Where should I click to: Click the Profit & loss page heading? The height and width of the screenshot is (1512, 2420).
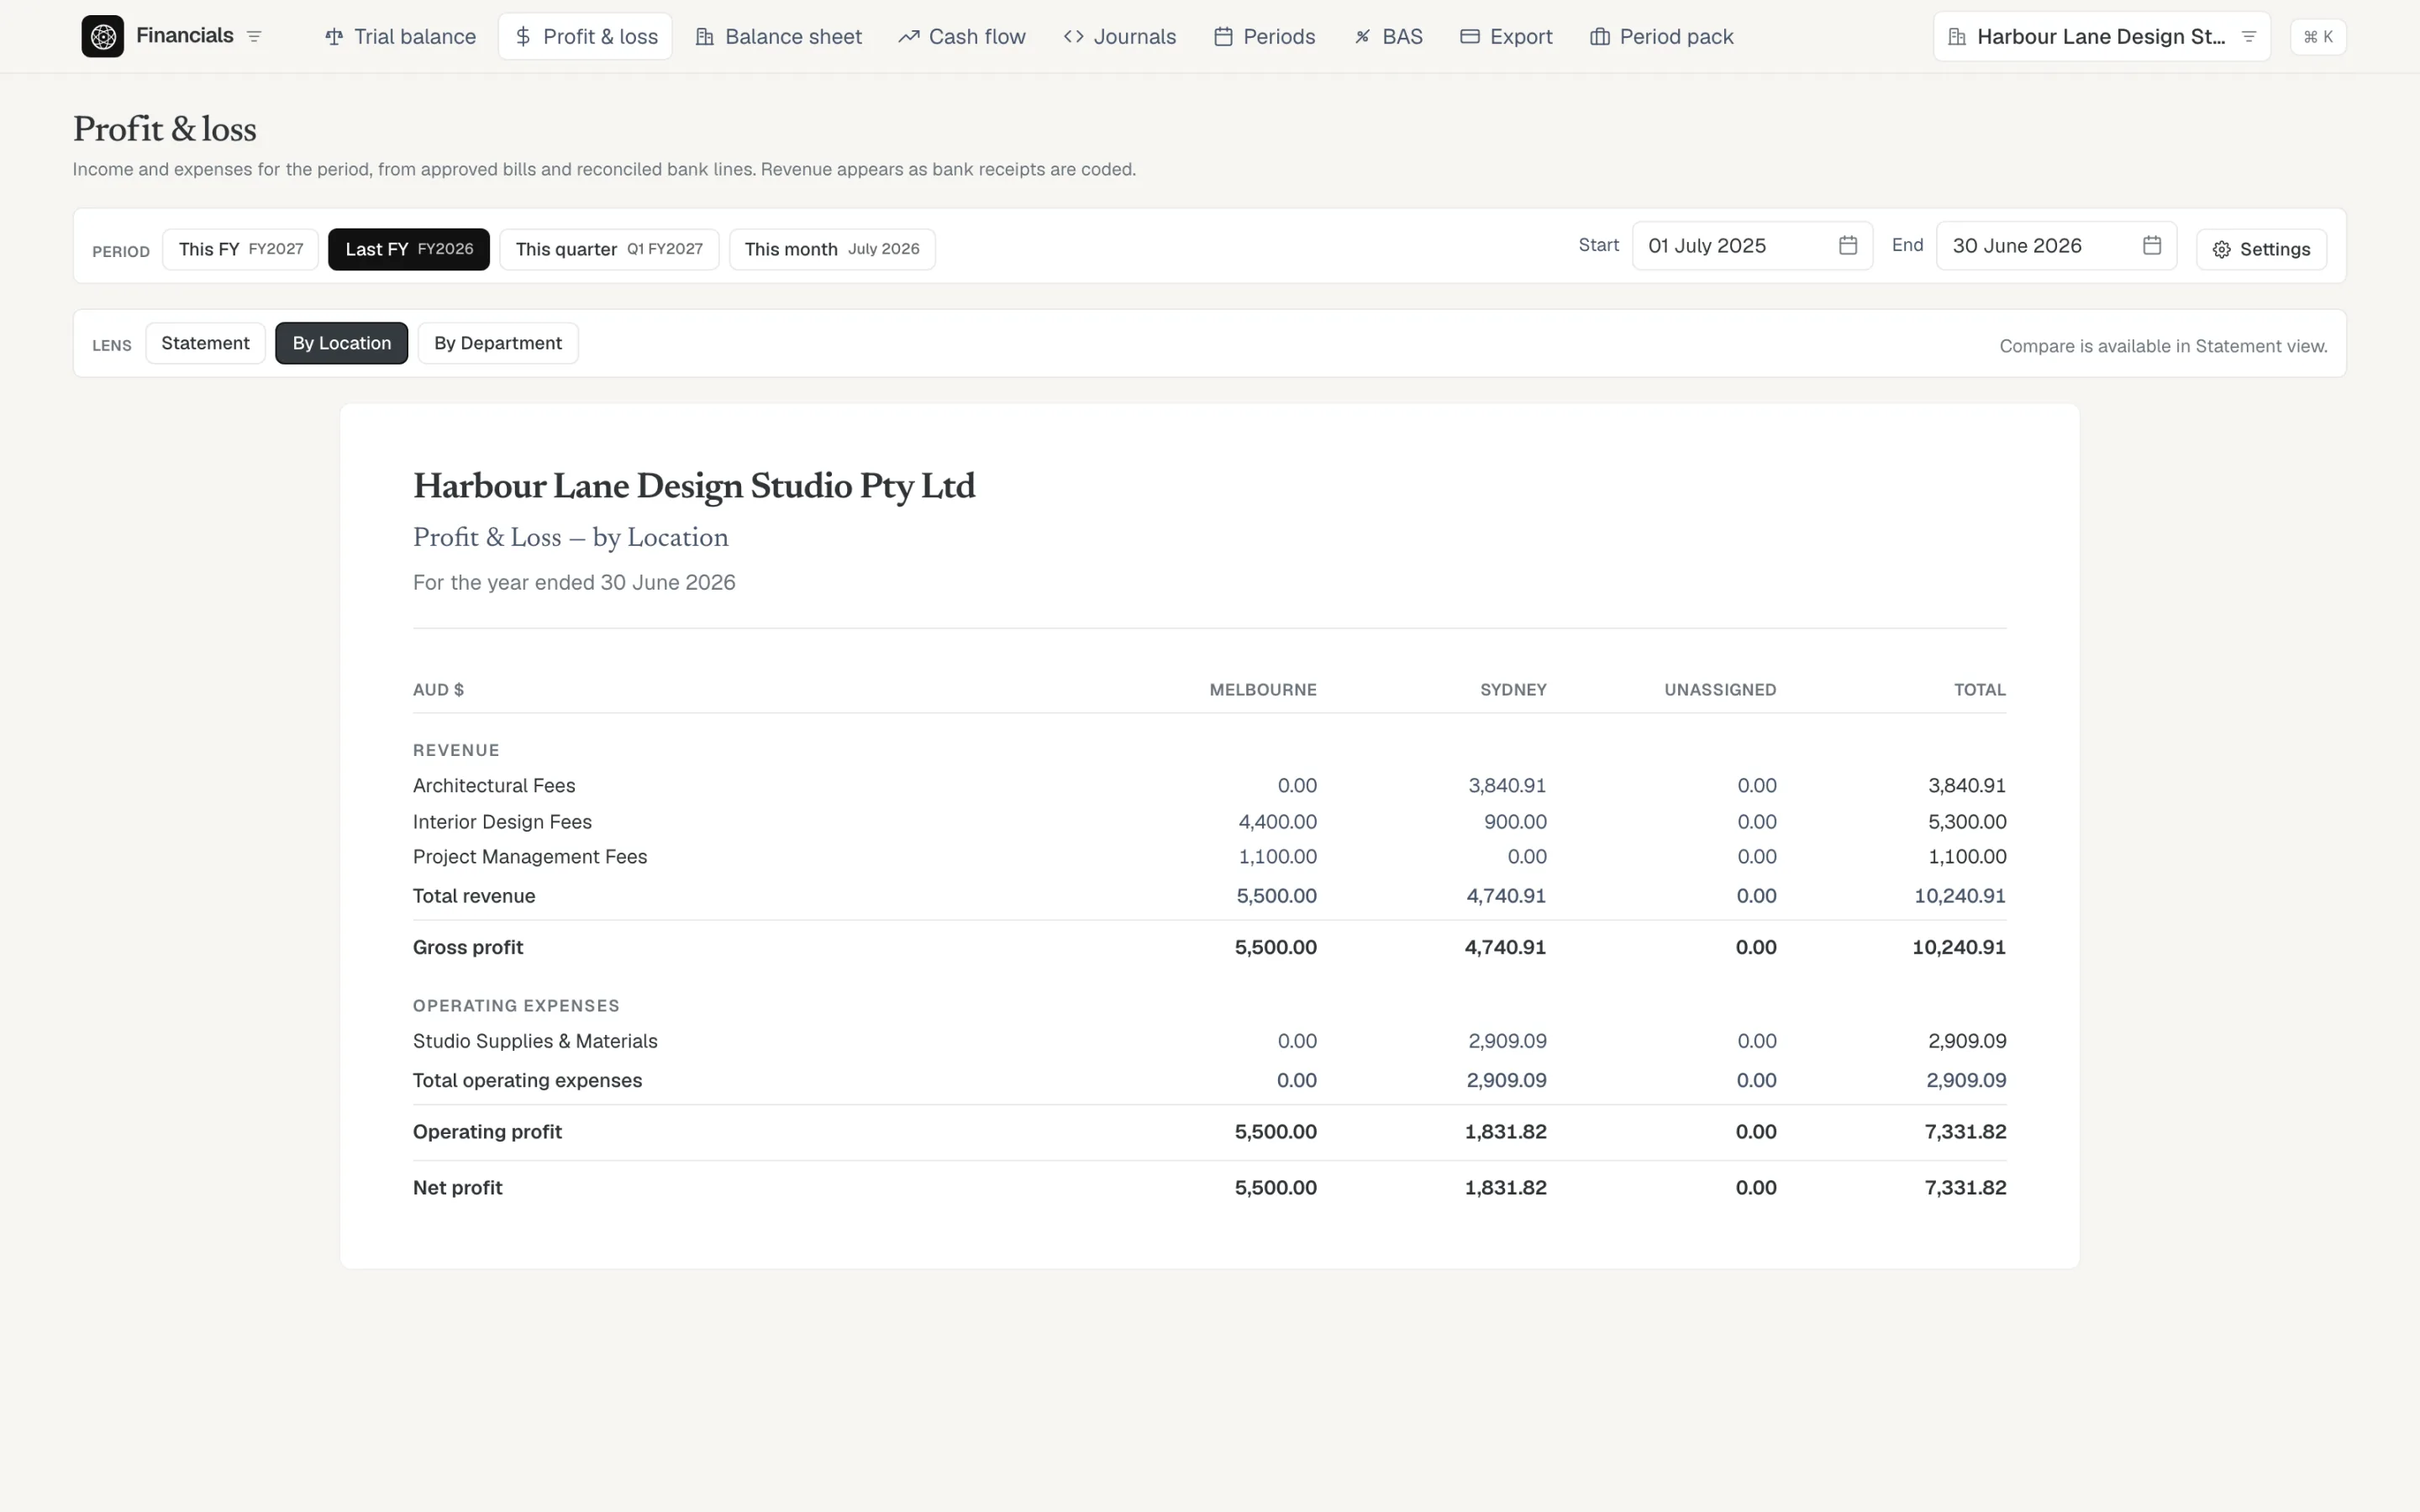click(x=164, y=129)
